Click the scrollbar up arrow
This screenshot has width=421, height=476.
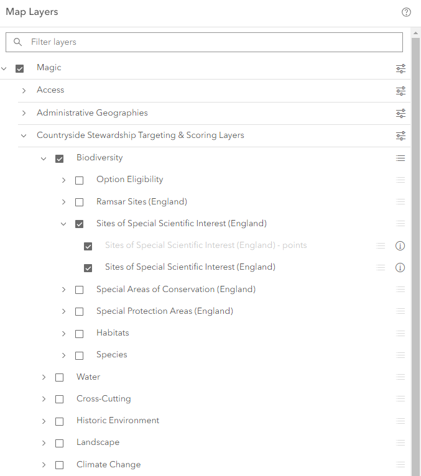pos(415,33)
